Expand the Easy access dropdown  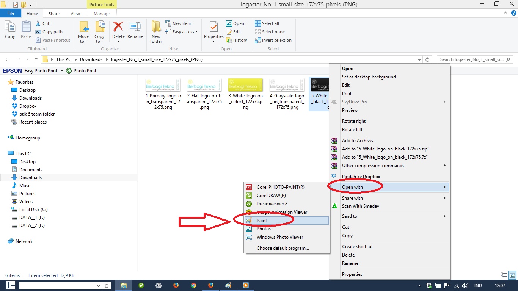click(197, 32)
